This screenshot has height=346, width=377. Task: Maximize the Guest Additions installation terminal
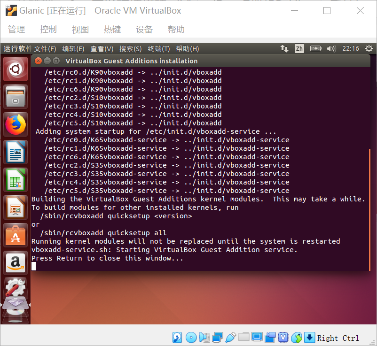[56, 61]
